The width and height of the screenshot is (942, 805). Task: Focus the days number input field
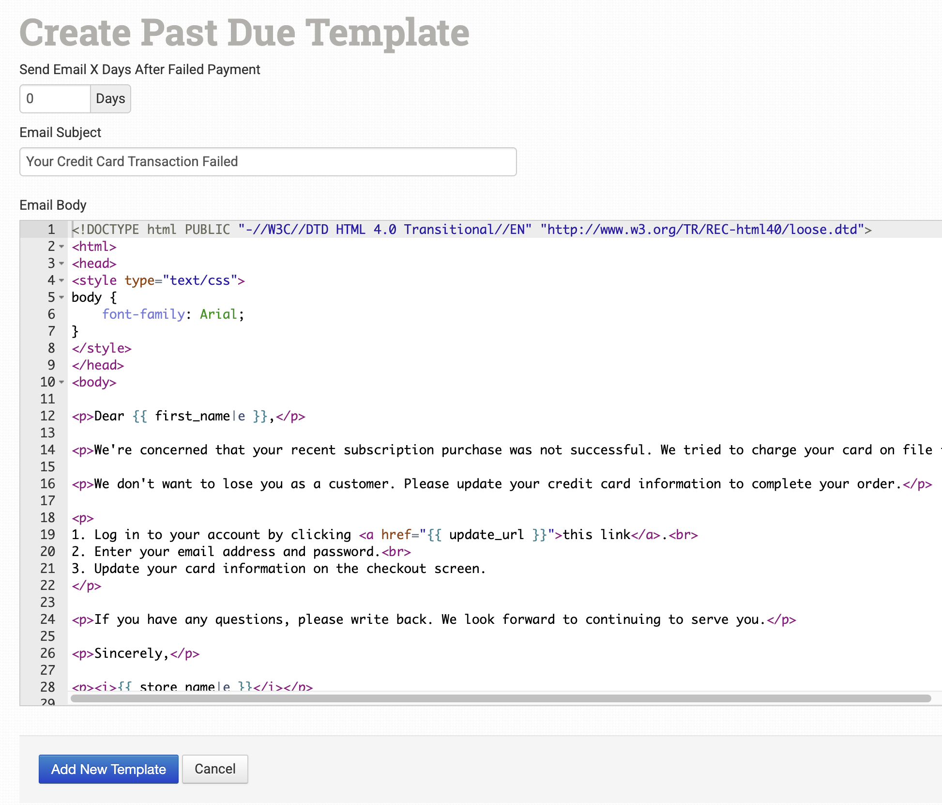tap(55, 99)
